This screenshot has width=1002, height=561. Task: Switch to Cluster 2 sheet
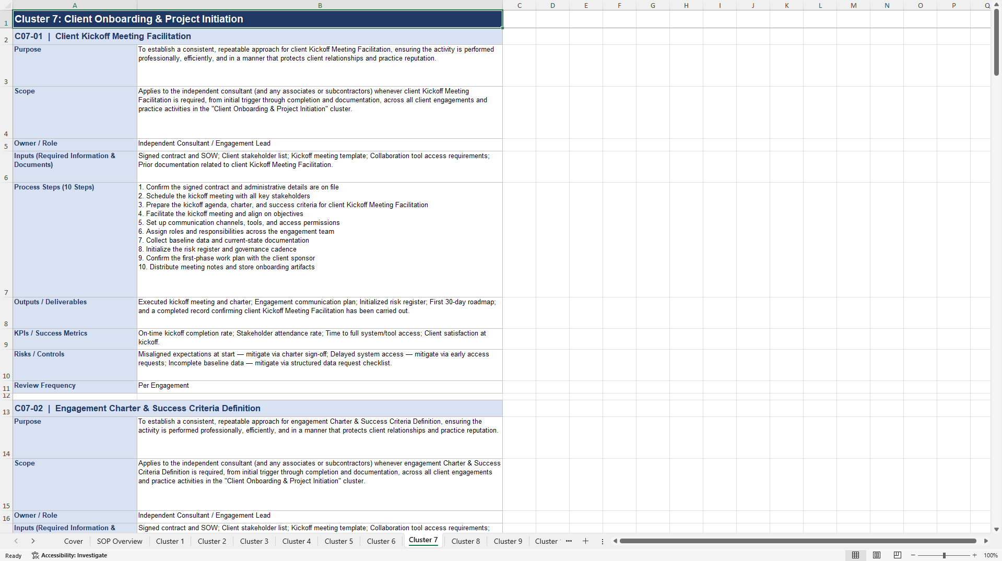212,541
